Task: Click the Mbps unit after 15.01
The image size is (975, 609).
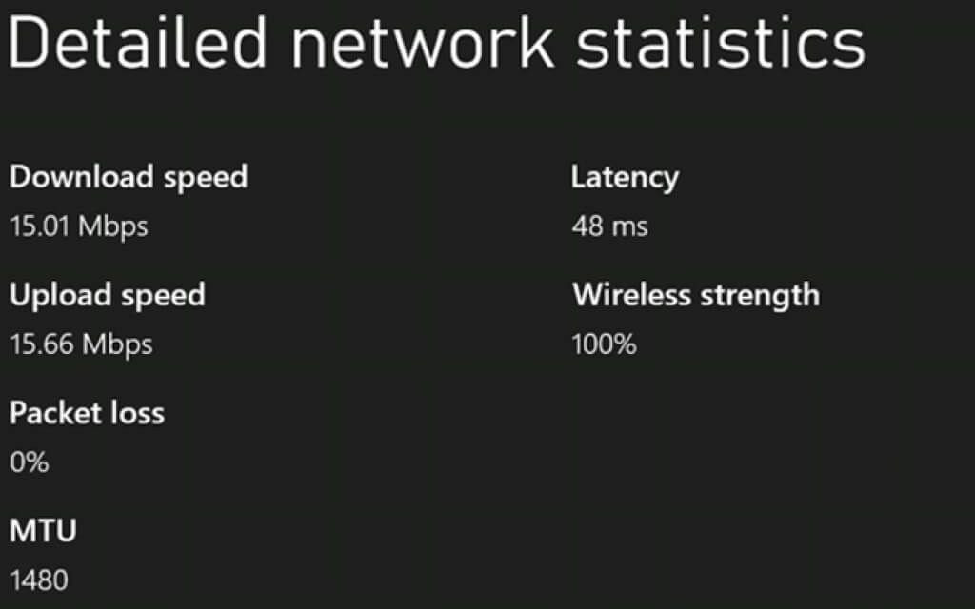Action: pyautogui.click(x=112, y=226)
